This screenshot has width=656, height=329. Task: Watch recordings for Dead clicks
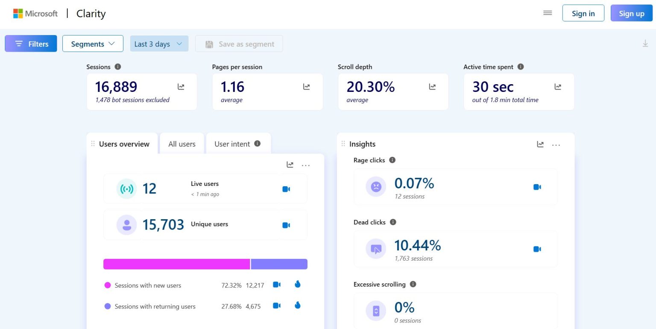(537, 249)
